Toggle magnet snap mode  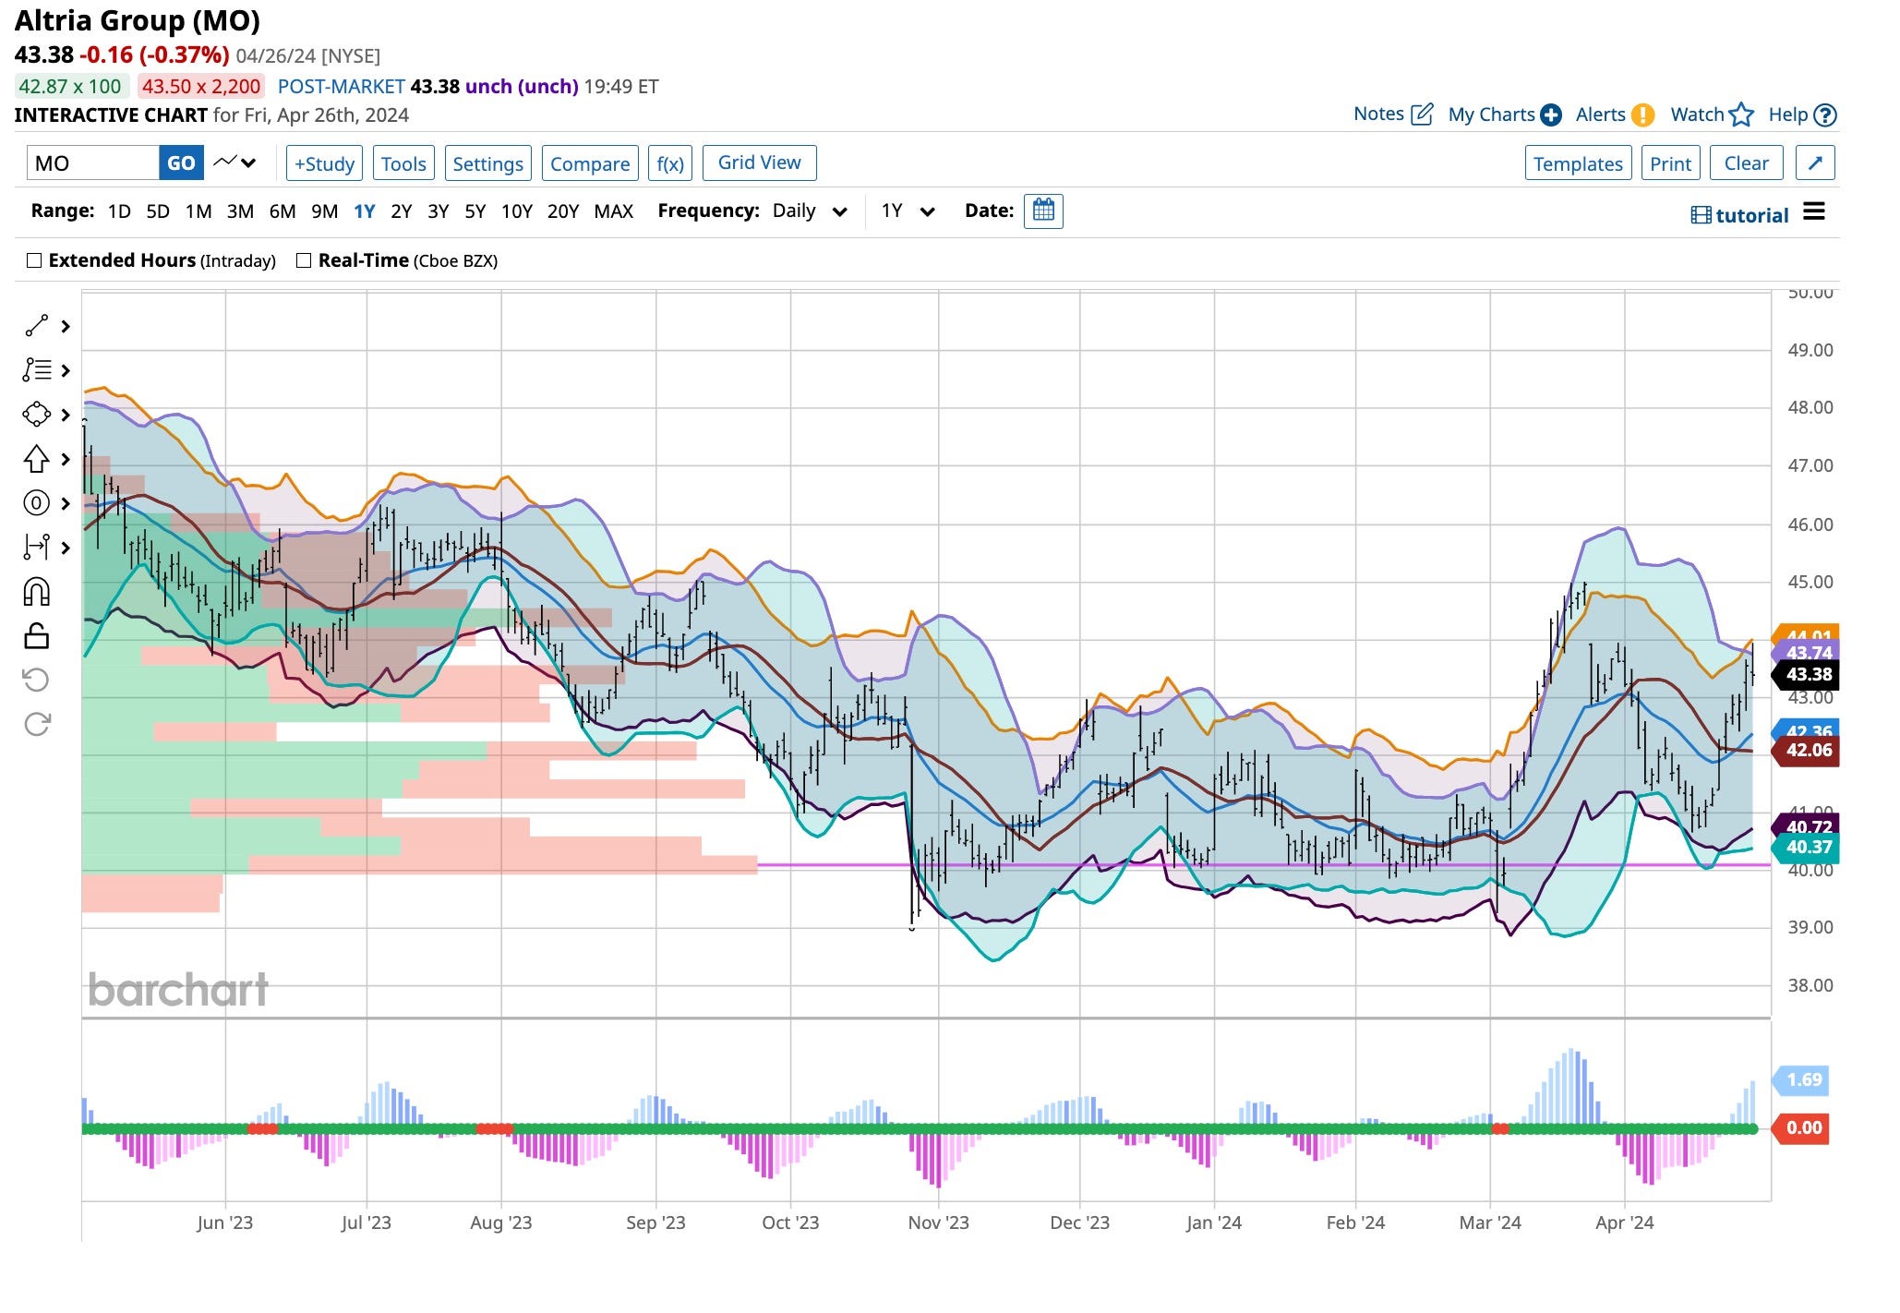click(x=37, y=593)
